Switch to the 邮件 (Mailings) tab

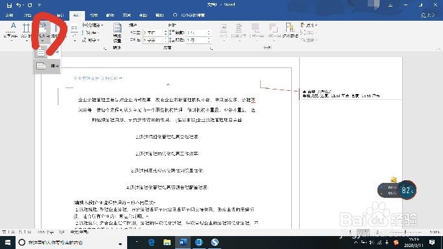point(110,15)
